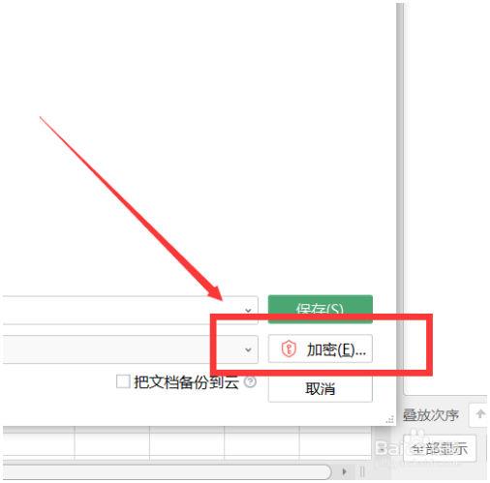Open the file type combo box
The height and width of the screenshot is (483, 490).
click(x=129, y=349)
